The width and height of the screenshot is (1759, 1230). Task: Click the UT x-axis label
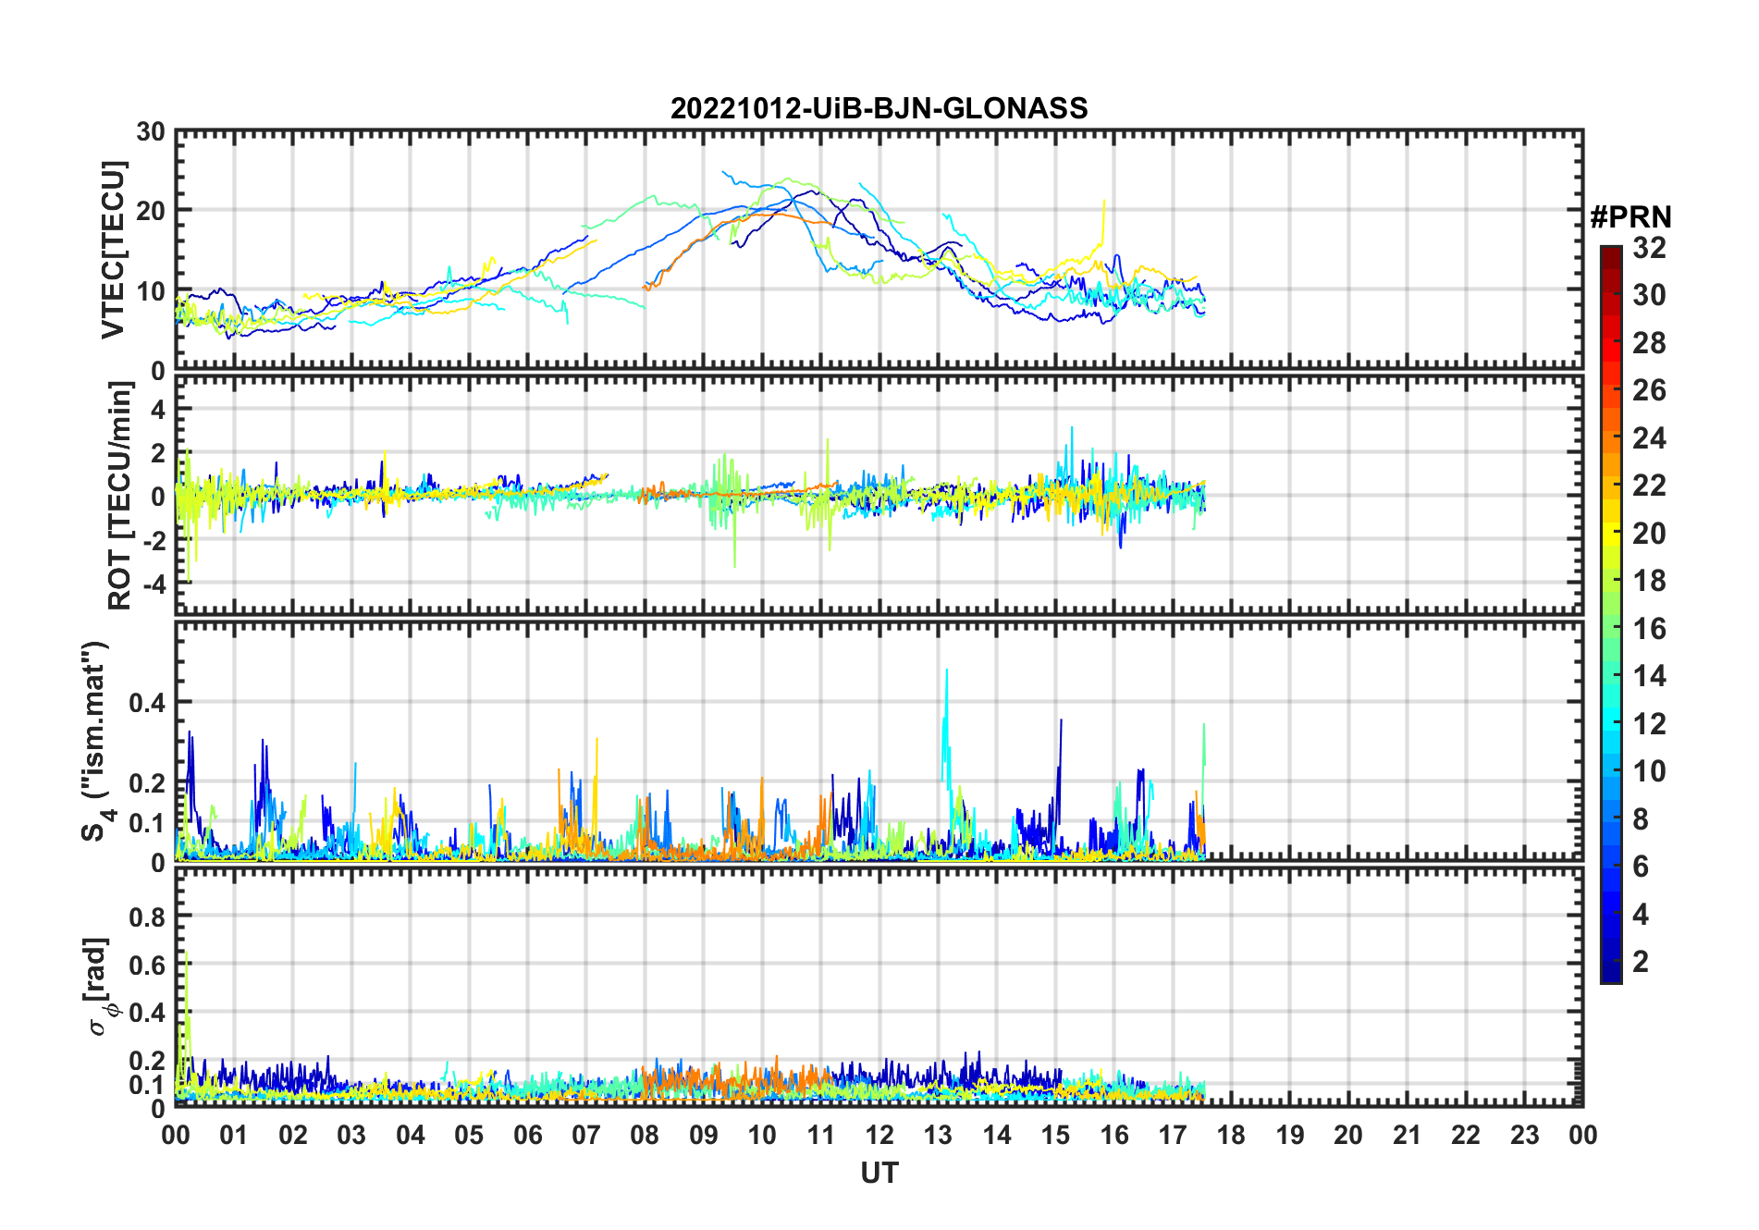click(879, 1173)
